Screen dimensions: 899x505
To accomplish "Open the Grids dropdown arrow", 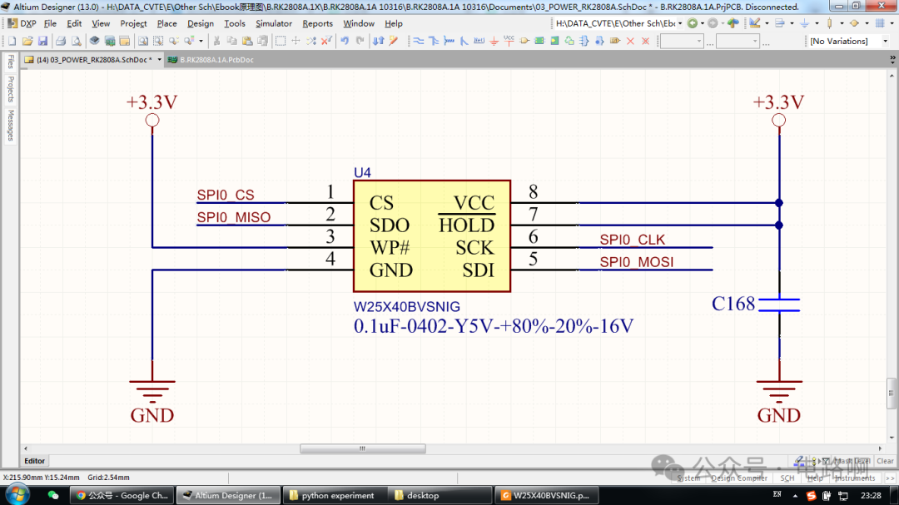I will (892, 23).
